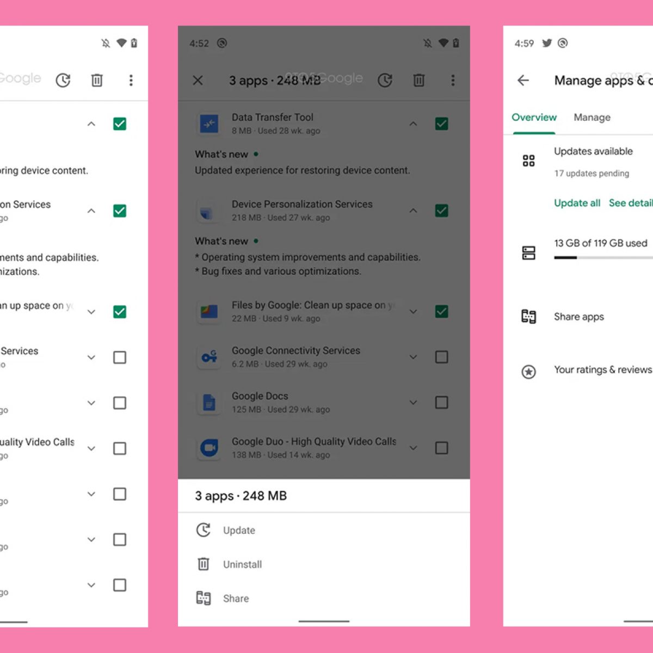Check Google Connectivity Services checkbox

[442, 357]
